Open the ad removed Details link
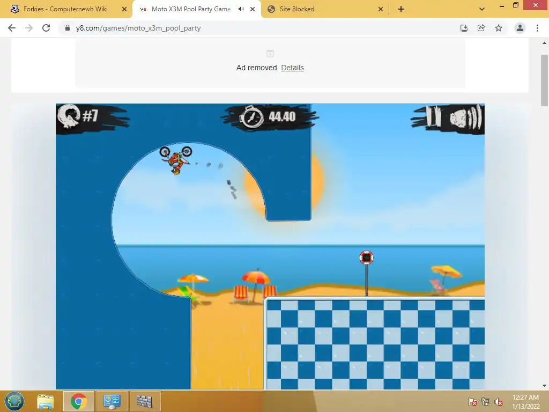The height and width of the screenshot is (412, 549). (x=292, y=68)
